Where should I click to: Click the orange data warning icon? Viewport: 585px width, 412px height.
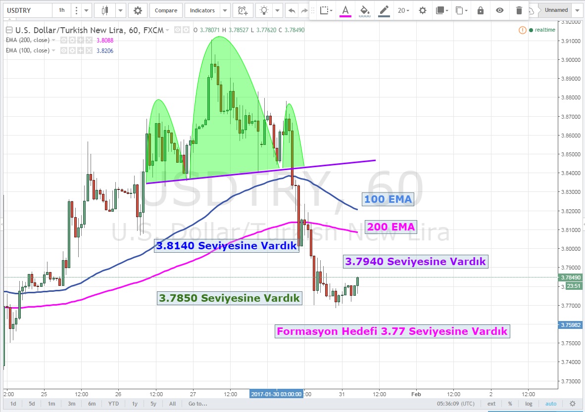(522, 30)
